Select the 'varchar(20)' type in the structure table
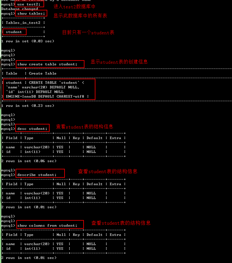This screenshot has height=263, width=232. click(37, 147)
